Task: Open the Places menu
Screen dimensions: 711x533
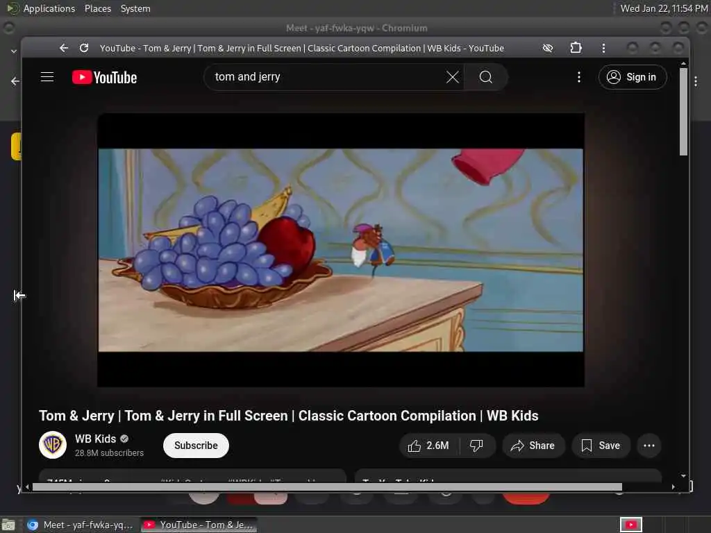Action: (x=97, y=8)
